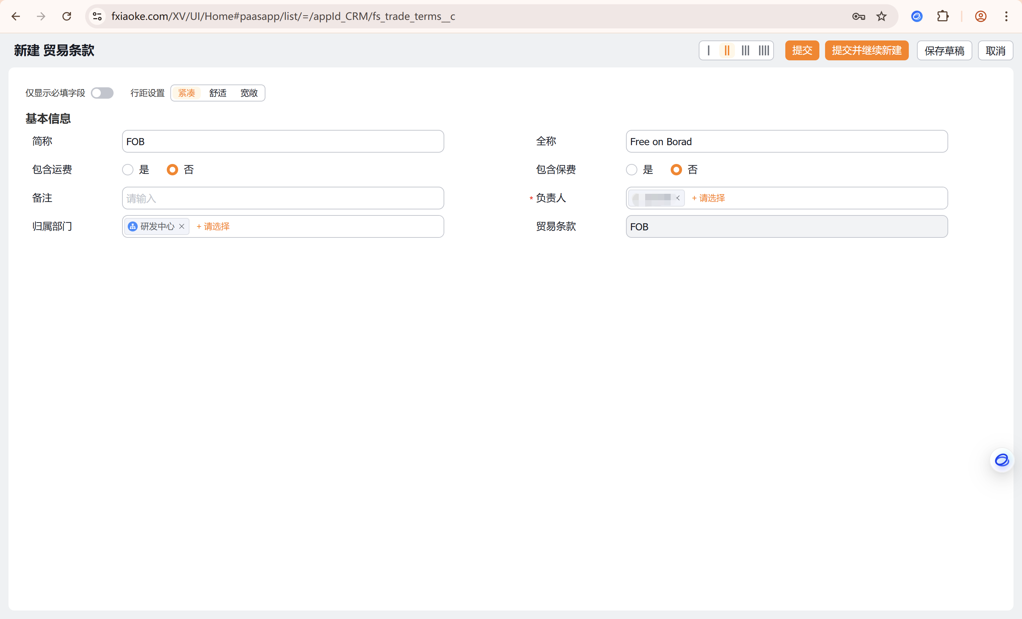Click the 提交 button
This screenshot has width=1022, height=619.
pos(802,51)
